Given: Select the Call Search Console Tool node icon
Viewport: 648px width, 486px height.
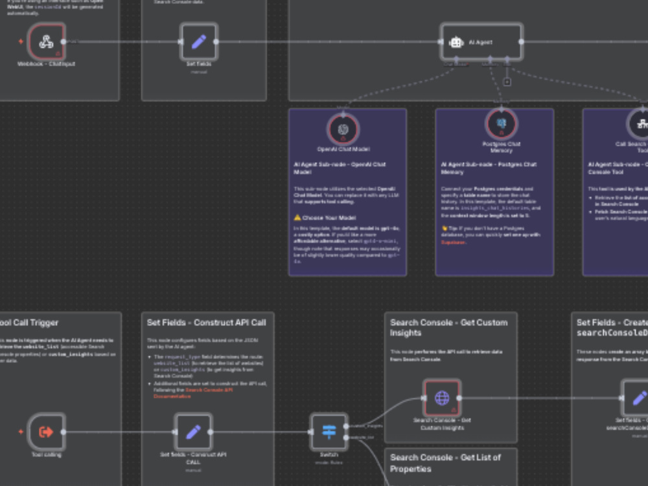Looking at the screenshot, I should tap(641, 124).
